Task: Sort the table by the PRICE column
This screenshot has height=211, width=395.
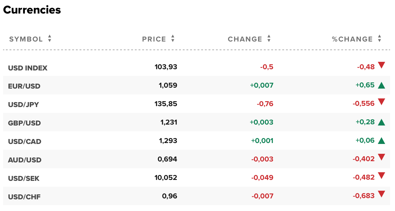Action: 173,39
